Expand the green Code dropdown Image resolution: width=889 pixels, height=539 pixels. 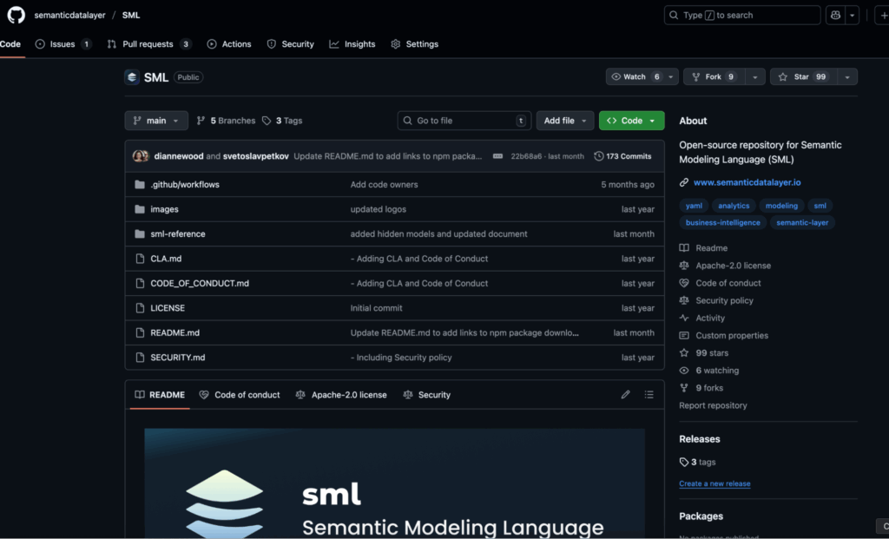(x=631, y=120)
